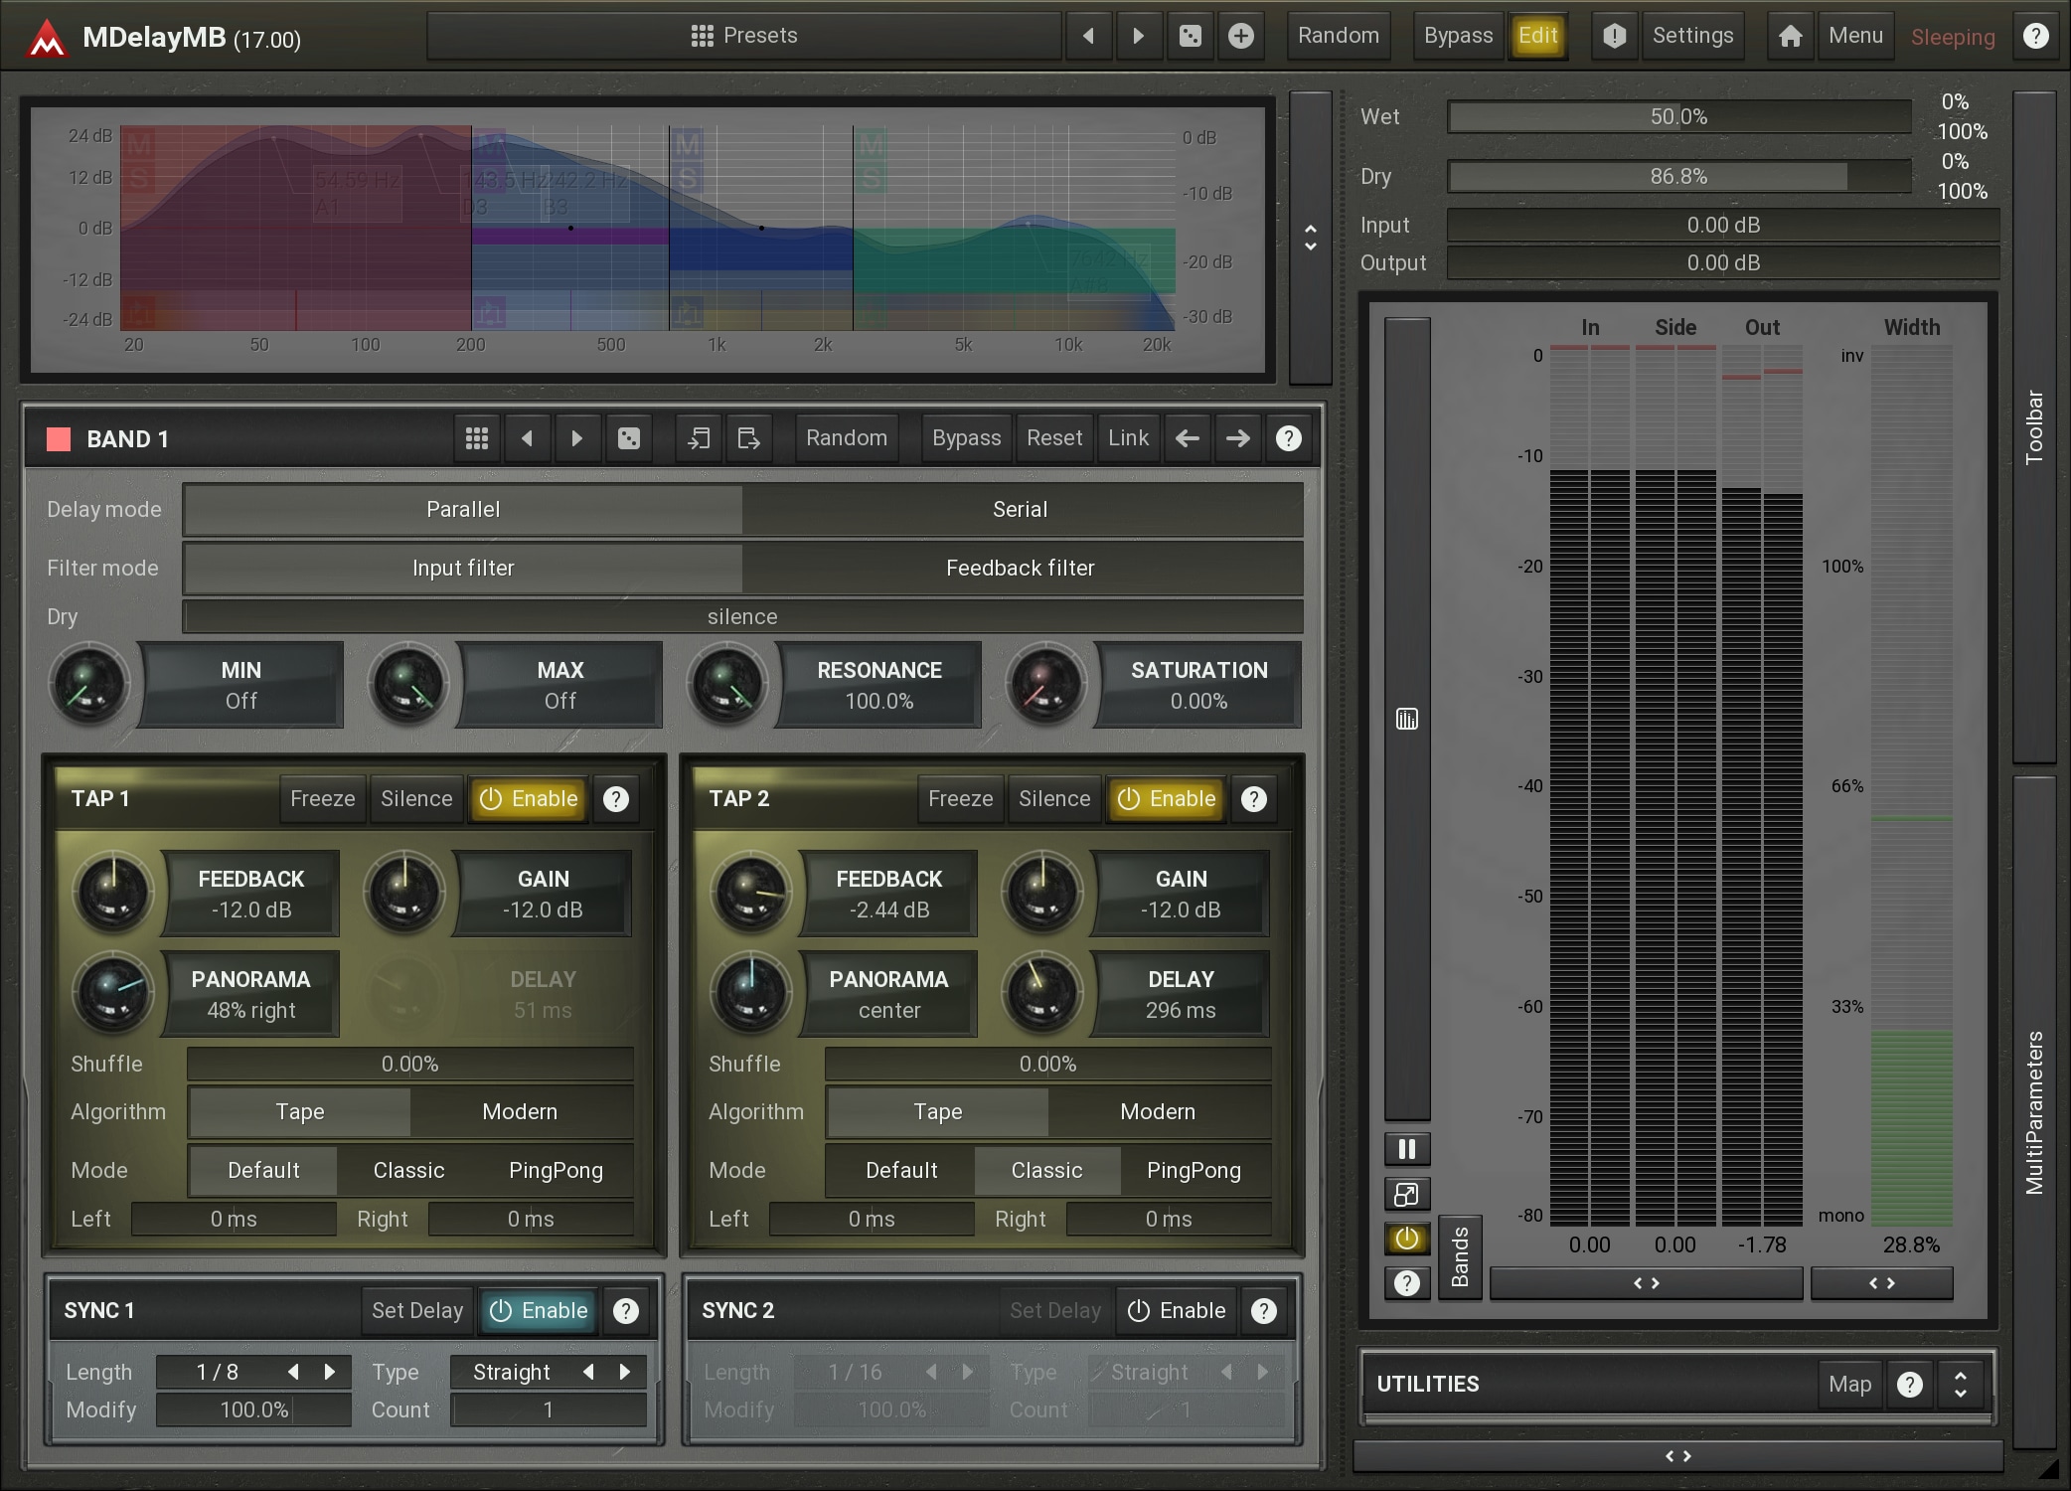Expand the Utilities panel arrows

click(1960, 1385)
